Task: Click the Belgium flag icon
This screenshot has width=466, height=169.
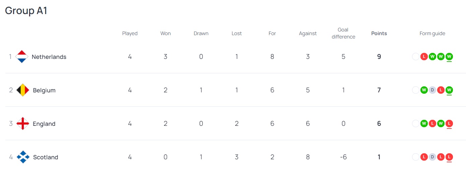Action: tap(23, 90)
